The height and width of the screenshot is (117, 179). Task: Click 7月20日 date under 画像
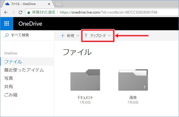tap(133, 102)
